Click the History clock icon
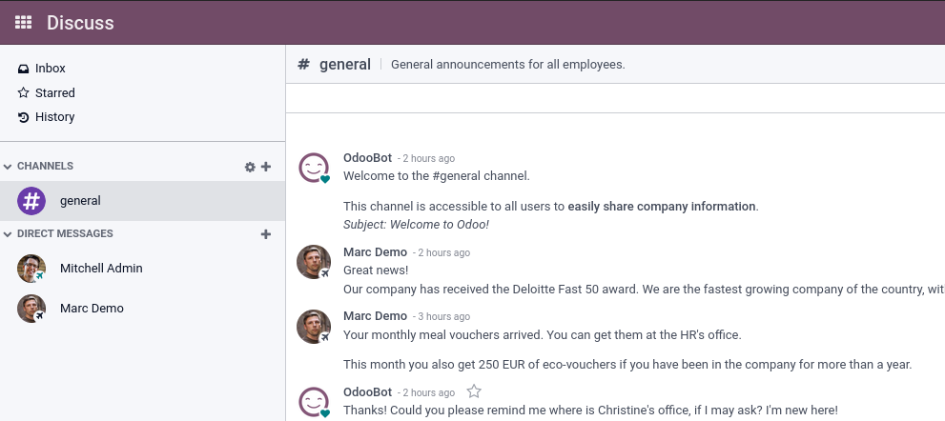 [x=24, y=117]
